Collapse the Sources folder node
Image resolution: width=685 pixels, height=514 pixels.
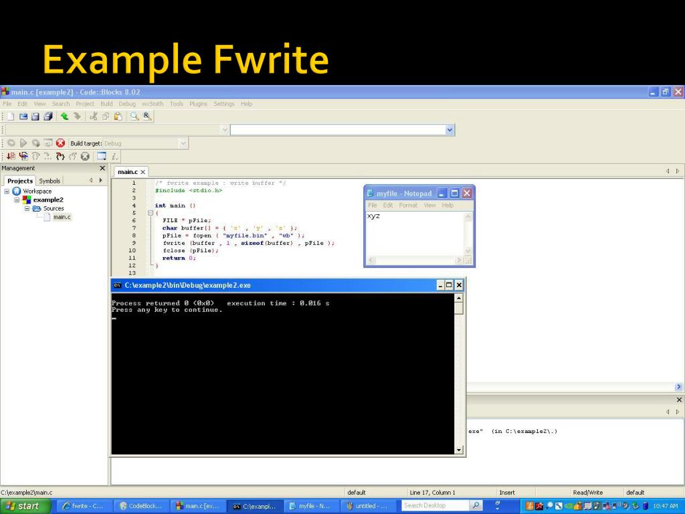27,208
